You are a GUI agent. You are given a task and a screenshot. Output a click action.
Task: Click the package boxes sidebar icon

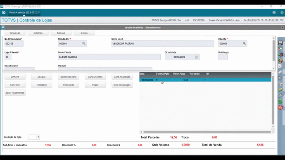pos(280,60)
